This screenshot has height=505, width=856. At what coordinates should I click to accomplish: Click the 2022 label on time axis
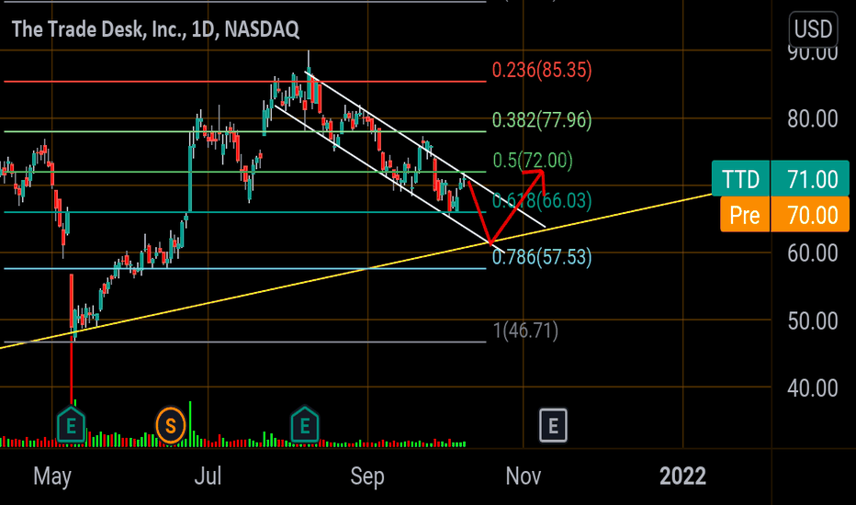682,476
